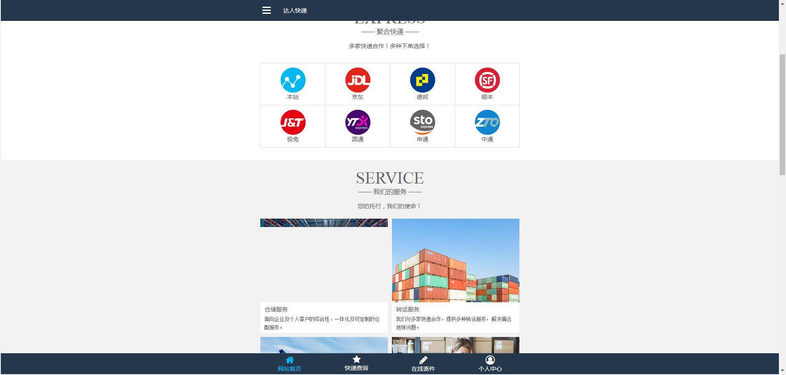The image size is (786, 375).
Task: Open the hamburger menu in header
Action: (266, 10)
